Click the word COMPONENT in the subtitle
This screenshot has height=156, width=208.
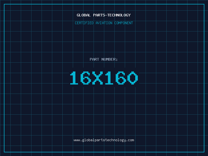[124, 23]
